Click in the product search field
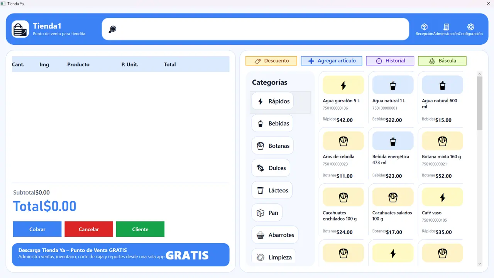The width and height of the screenshot is (494, 278). tap(255, 29)
